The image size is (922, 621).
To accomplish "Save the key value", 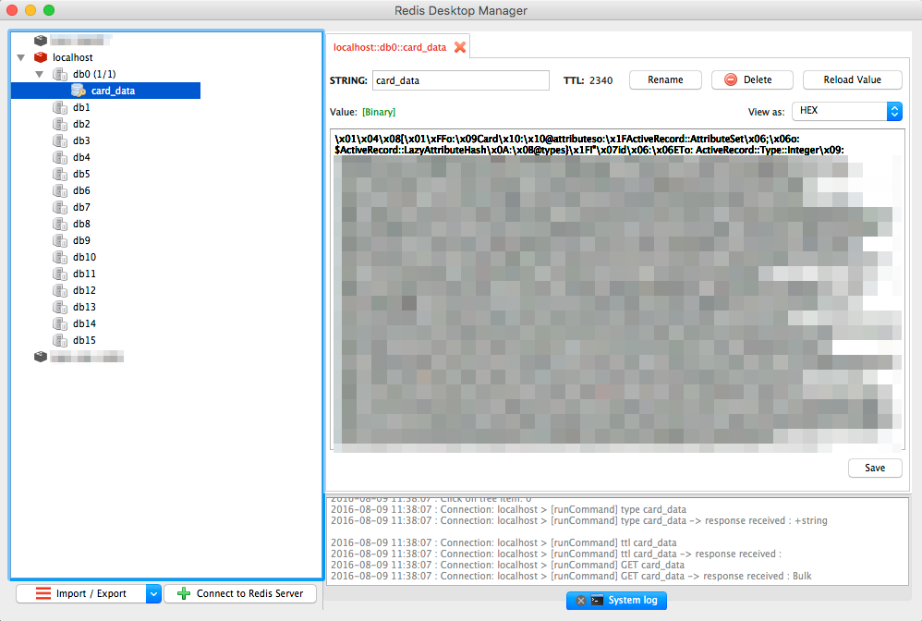I will pyautogui.click(x=874, y=469).
